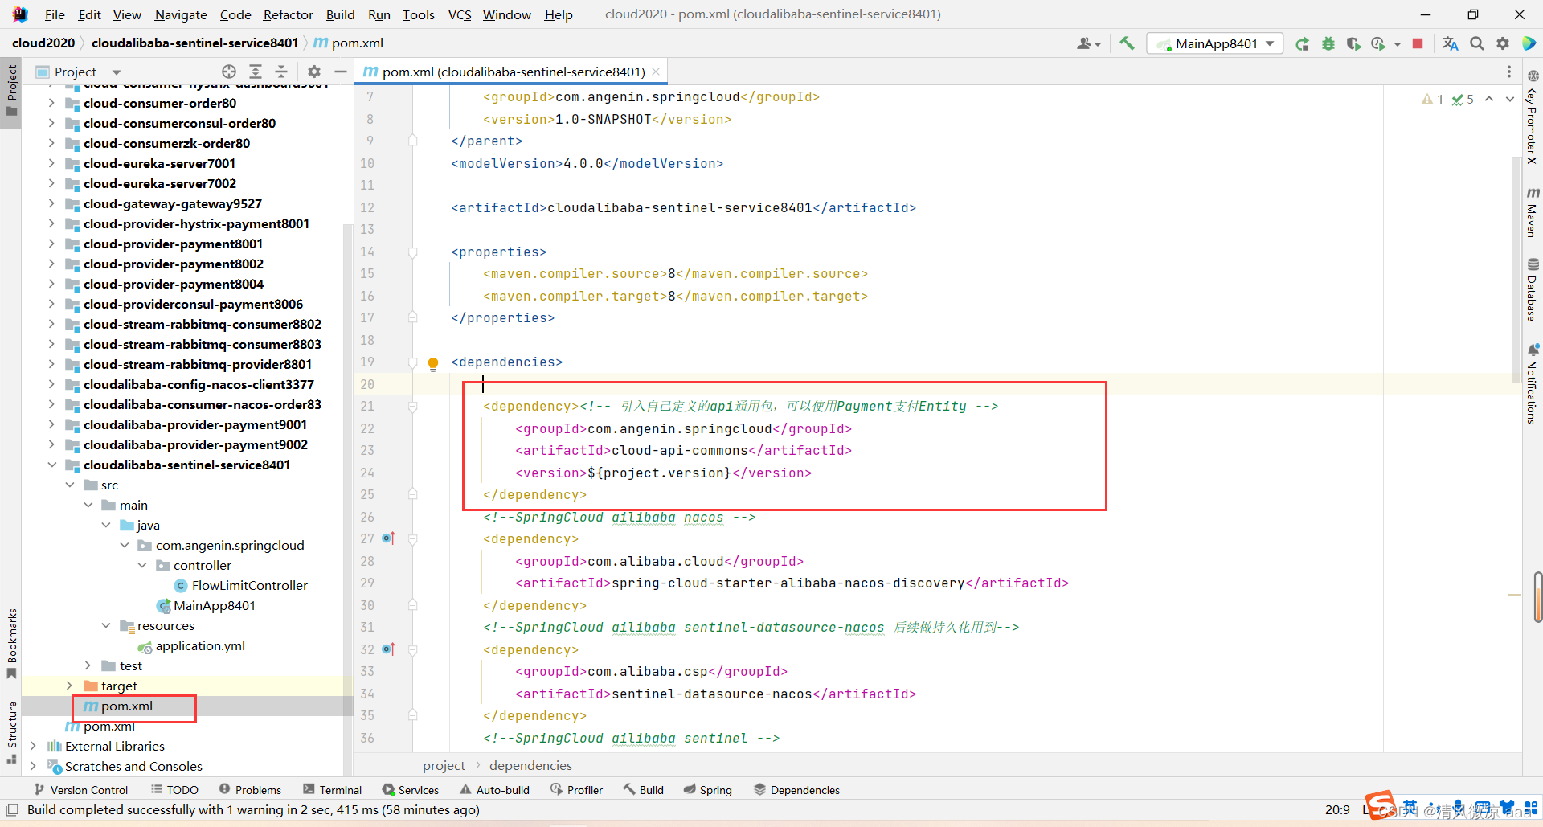Open MainApp8401 run configuration dropdown

(1214, 43)
